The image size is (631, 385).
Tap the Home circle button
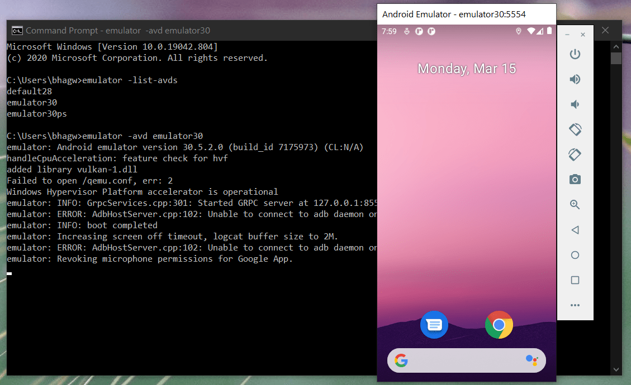(575, 254)
